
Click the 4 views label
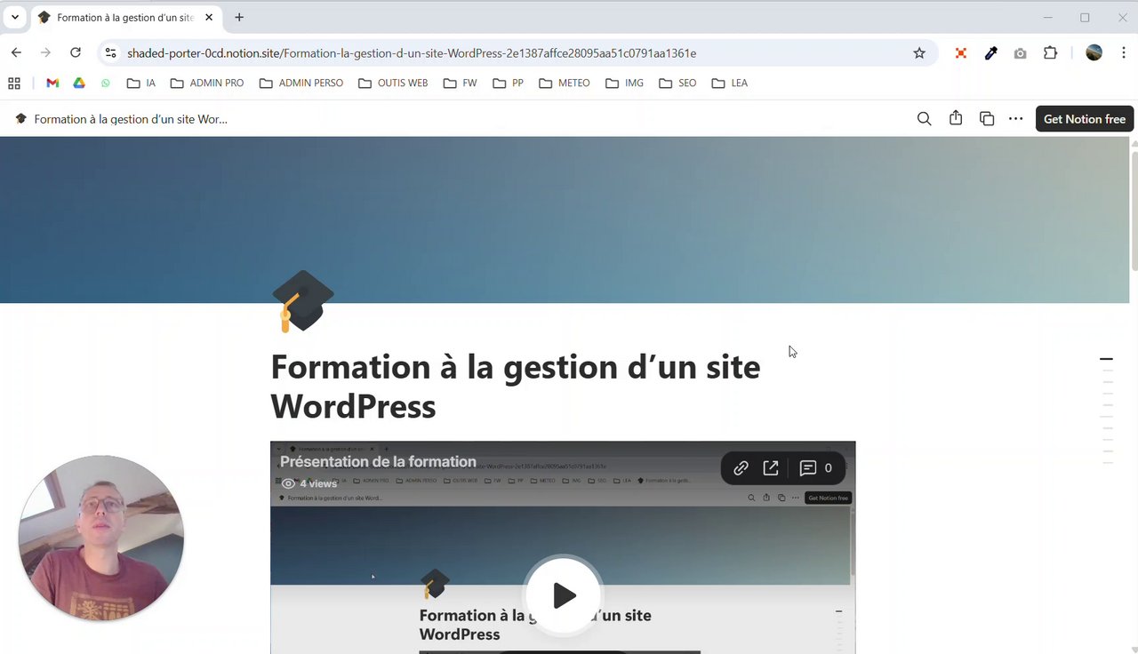click(x=309, y=483)
